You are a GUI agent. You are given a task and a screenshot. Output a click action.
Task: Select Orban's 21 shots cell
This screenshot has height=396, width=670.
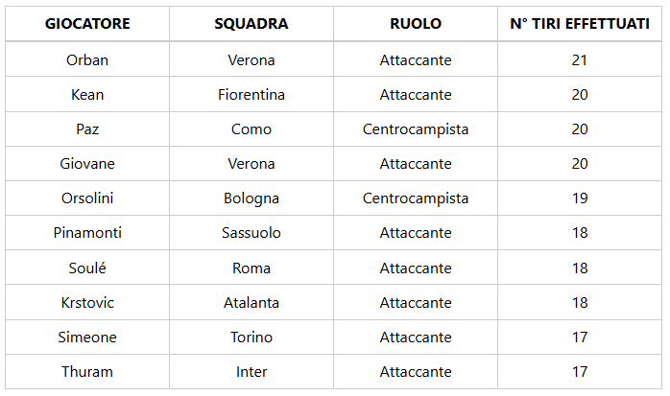[x=579, y=59]
